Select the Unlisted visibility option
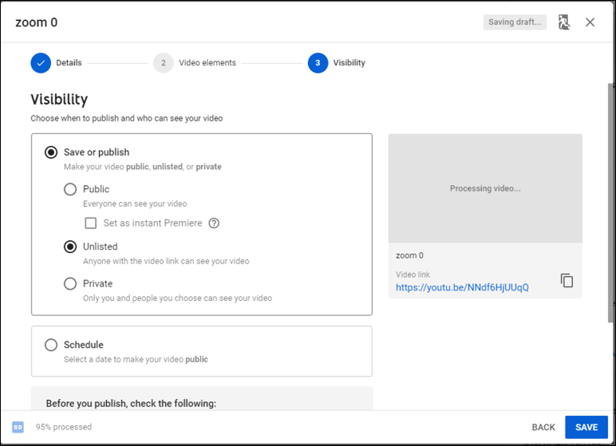The image size is (616, 446). (70, 247)
